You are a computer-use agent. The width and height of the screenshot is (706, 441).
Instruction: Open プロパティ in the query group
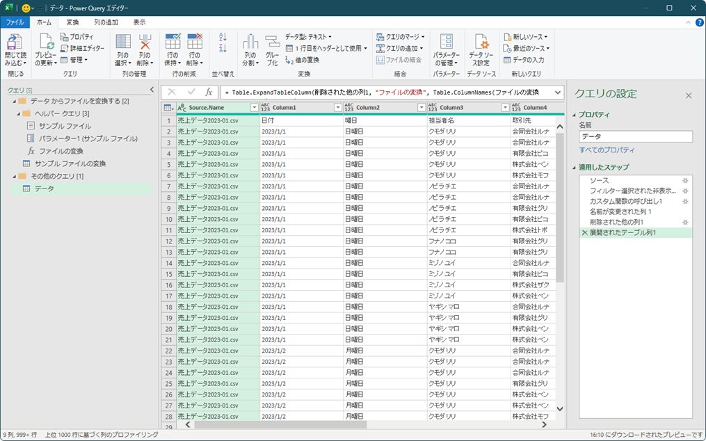click(x=77, y=36)
